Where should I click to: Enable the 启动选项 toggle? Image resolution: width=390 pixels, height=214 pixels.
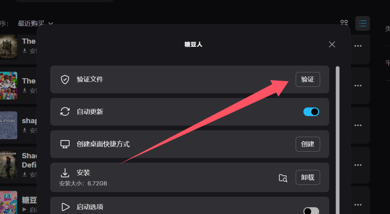311,211
